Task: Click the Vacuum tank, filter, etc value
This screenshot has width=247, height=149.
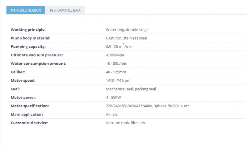Action: coord(126,123)
